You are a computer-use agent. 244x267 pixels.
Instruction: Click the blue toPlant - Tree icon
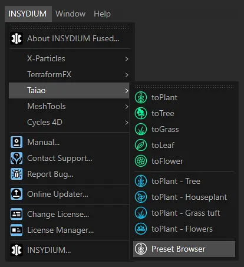point(141,181)
